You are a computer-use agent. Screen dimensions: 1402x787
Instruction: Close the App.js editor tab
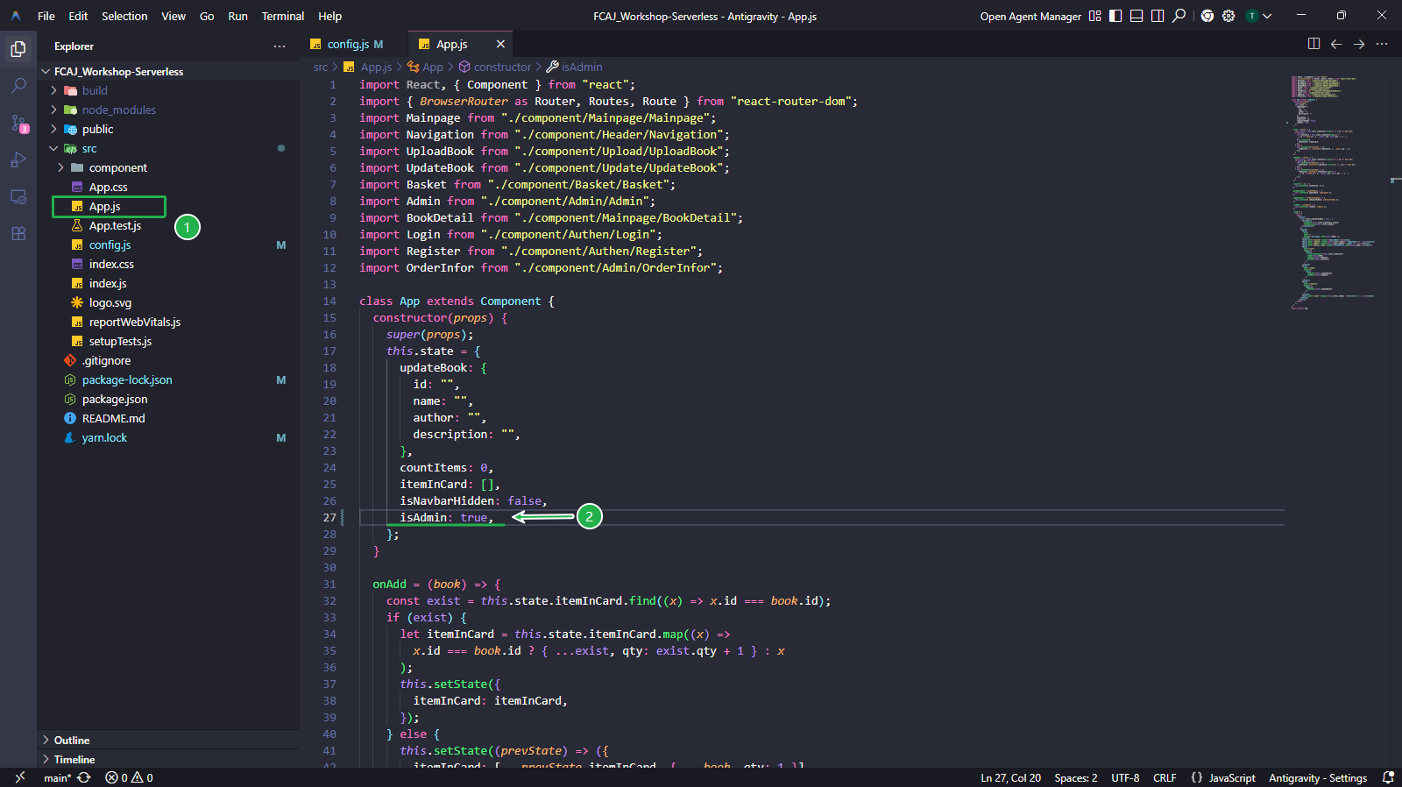(x=500, y=44)
